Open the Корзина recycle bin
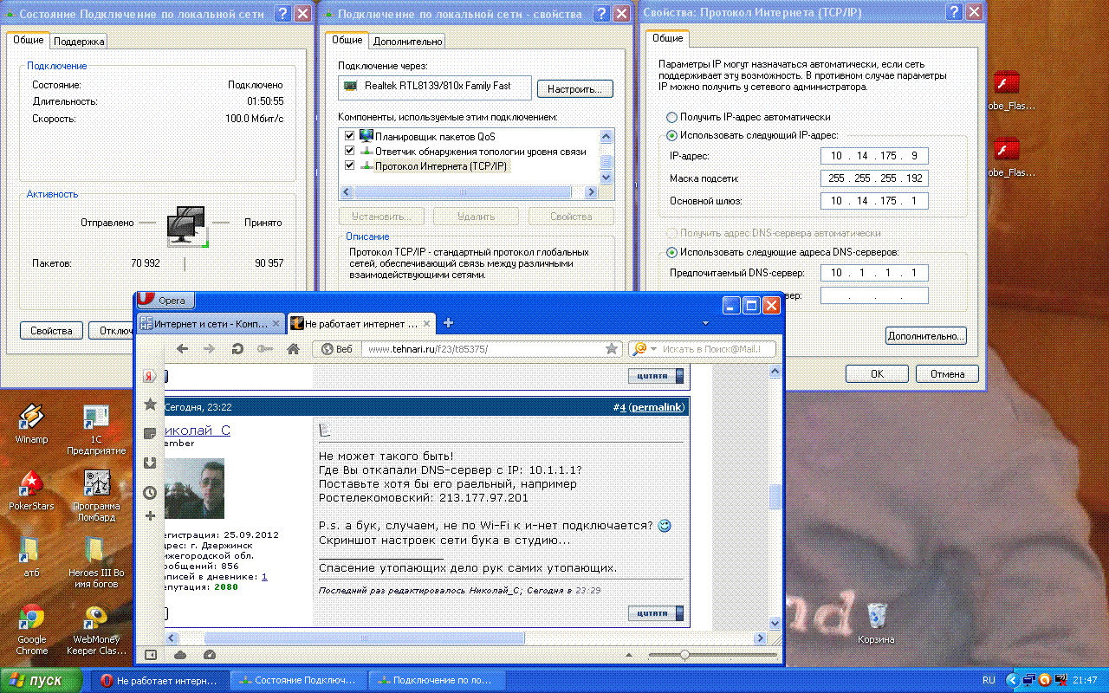Screen dimensions: 1109x693 876,624
